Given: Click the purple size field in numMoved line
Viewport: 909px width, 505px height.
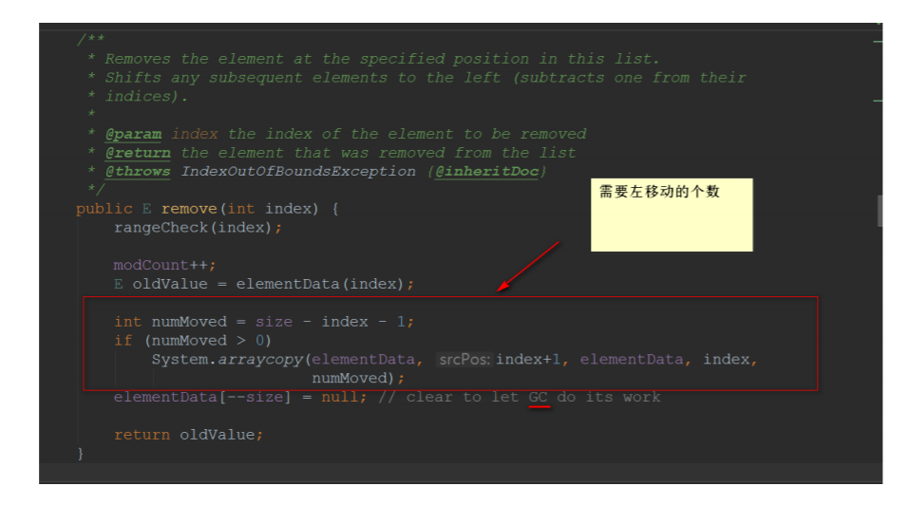Looking at the screenshot, I should [274, 322].
